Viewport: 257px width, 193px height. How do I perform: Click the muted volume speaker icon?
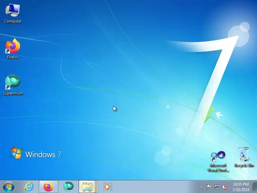(x=224, y=187)
